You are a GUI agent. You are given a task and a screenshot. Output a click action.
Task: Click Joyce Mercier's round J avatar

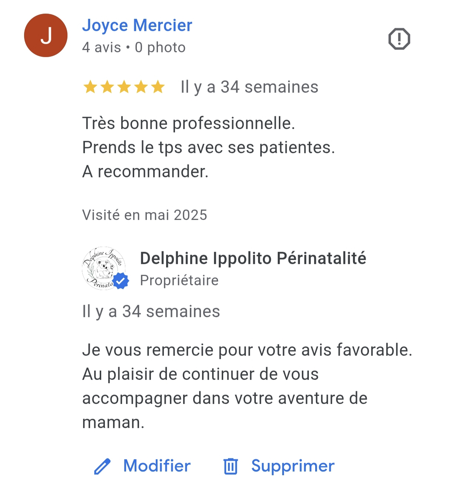pyautogui.click(x=46, y=36)
